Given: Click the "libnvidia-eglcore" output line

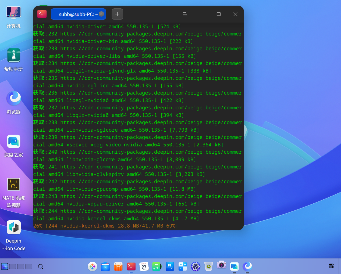Looking at the screenshot, I should [116, 130].
